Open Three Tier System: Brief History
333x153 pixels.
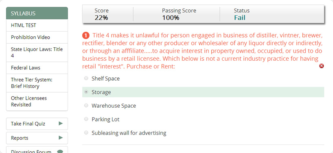[x=37, y=83]
